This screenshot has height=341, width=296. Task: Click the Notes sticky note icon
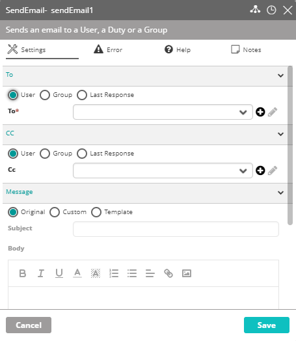[x=235, y=49]
